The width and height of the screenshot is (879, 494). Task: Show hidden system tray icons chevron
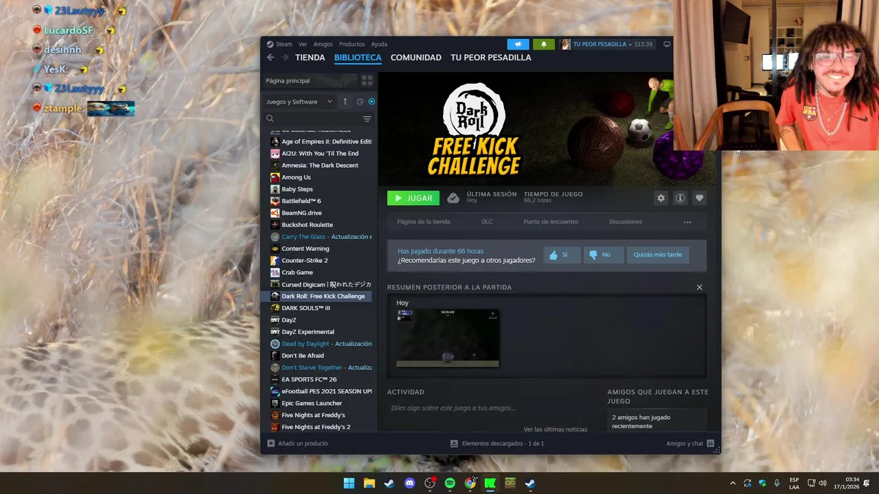click(733, 483)
